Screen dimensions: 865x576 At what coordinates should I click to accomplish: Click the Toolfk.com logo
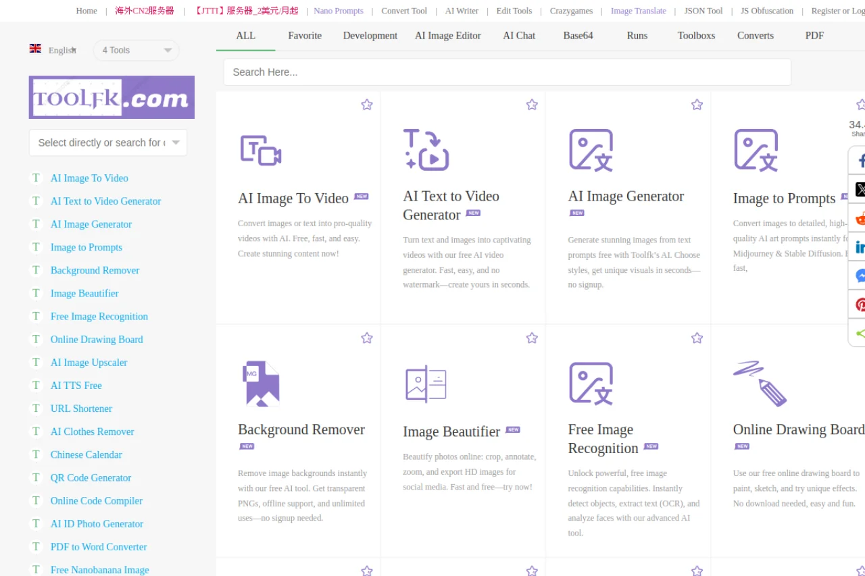112,97
